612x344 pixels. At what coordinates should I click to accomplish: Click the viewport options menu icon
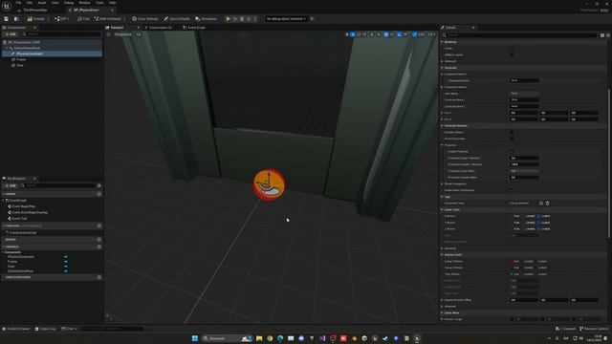pos(108,34)
